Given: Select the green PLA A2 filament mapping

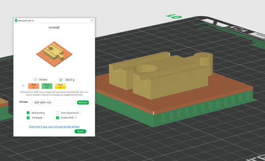Looking at the screenshot, I should (x=47, y=86).
